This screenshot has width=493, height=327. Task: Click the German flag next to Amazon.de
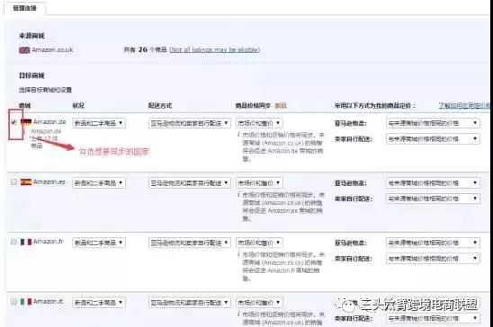click(x=26, y=122)
